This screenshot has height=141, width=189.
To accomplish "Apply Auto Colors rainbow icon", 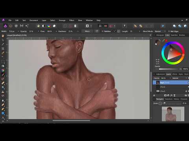I will 49,26.
